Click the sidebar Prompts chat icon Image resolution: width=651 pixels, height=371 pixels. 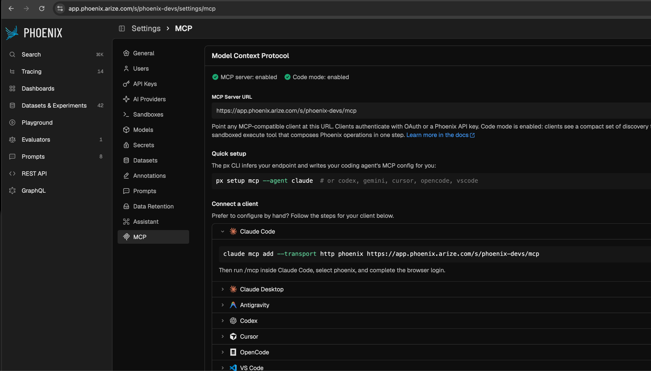point(12,156)
